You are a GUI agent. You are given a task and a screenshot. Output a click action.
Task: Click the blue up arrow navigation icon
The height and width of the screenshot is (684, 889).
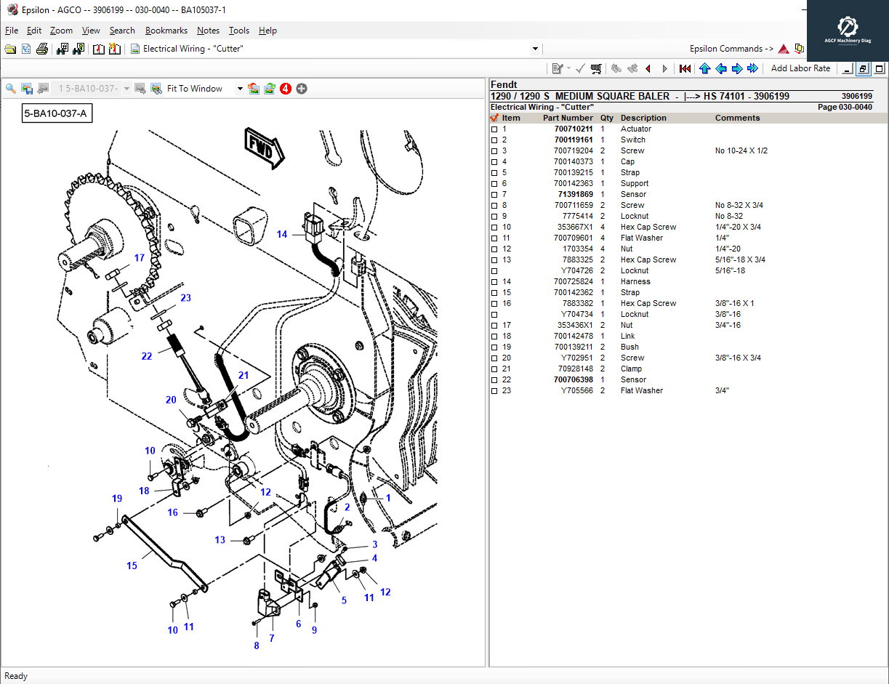click(704, 68)
